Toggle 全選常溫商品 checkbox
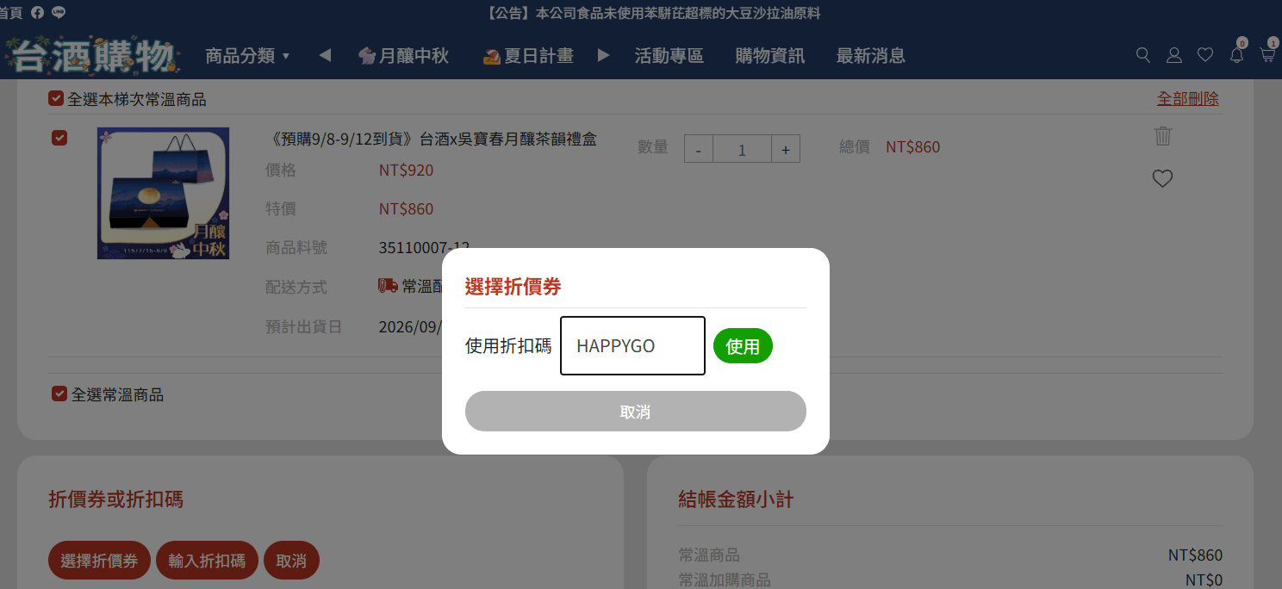Image resolution: width=1282 pixels, height=589 pixels. point(59,394)
